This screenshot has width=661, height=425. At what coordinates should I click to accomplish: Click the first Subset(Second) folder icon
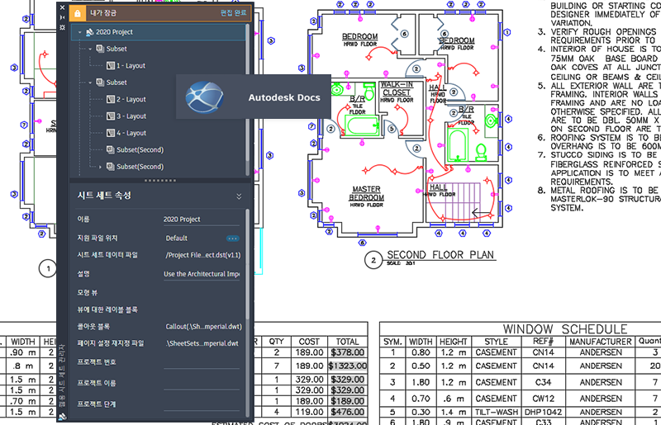click(111, 150)
